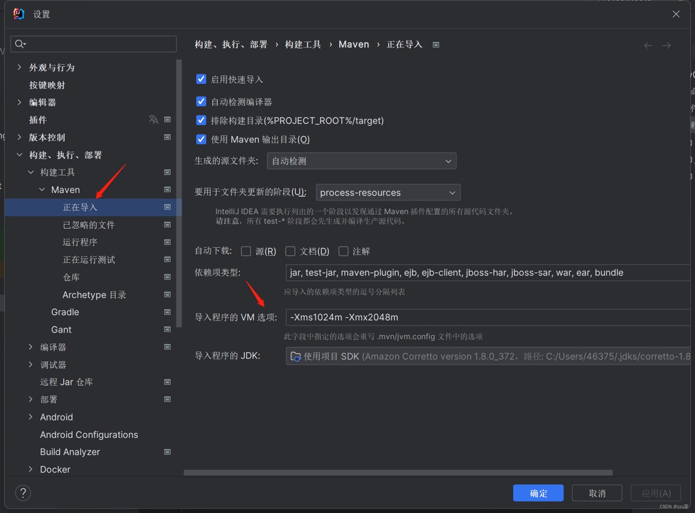Image resolution: width=695 pixels, height=513 pixels.
Task: Click the IntelliJ IDEA logo in title bar
Action: click(19, 14)
